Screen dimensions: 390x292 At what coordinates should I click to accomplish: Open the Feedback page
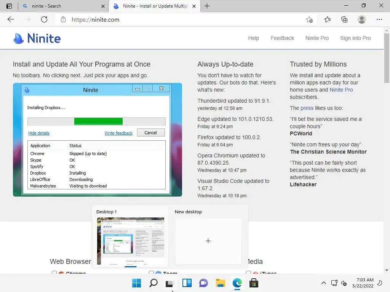tap(282, 38)
